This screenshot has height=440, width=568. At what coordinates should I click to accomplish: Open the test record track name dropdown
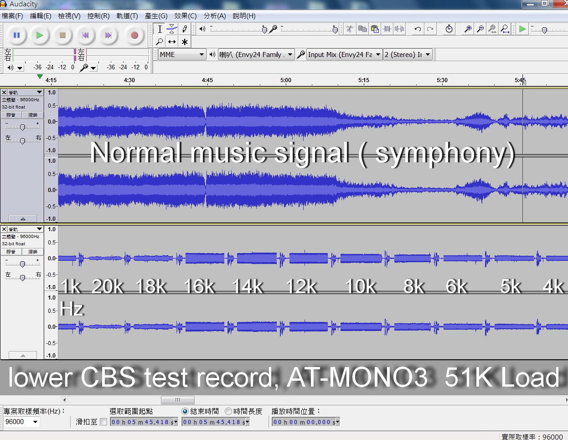tap(26, 229)
